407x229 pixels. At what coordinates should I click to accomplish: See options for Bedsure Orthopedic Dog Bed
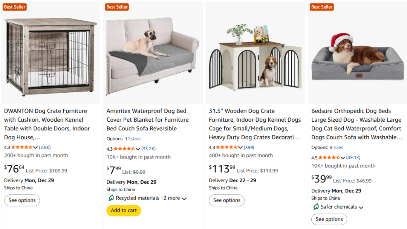(x=329, y=219)
